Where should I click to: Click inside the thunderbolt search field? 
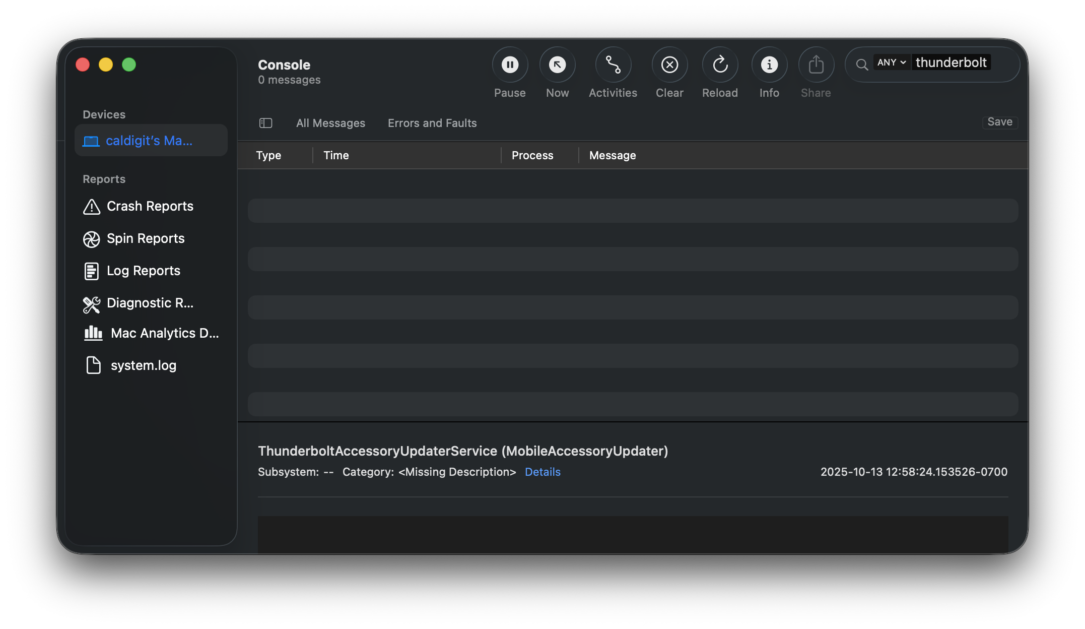click(x=951, y=62)
